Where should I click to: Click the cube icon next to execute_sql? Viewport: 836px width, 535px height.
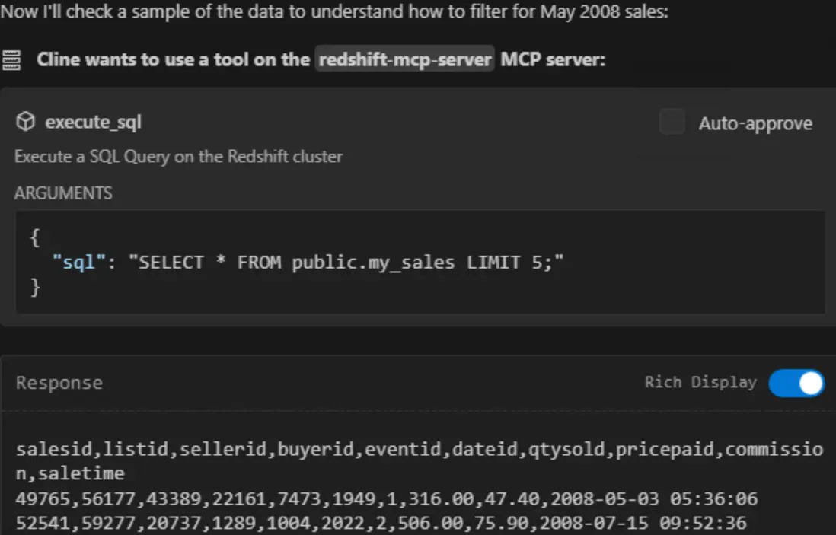pos(25,122)
